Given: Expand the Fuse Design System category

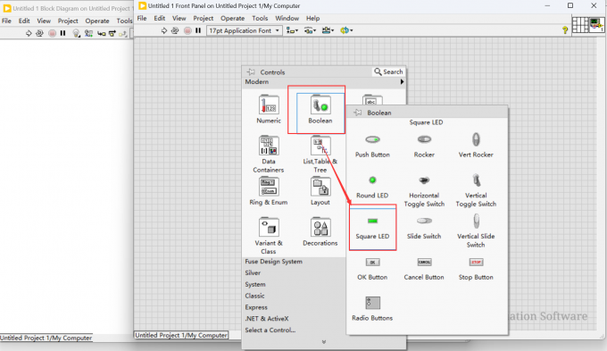Looking at the screenshot, I should point(273,262).
